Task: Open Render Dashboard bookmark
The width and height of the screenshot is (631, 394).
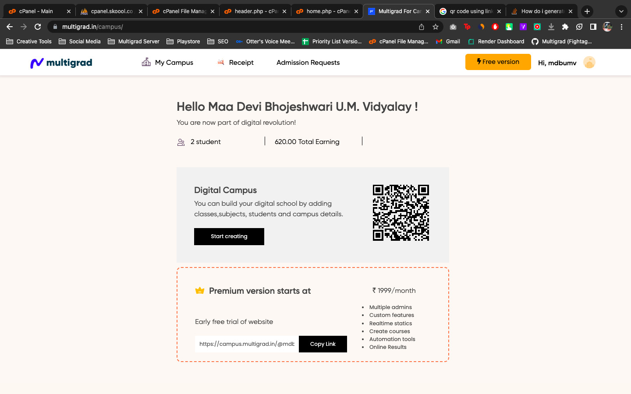Action: [x=496, y=42]
